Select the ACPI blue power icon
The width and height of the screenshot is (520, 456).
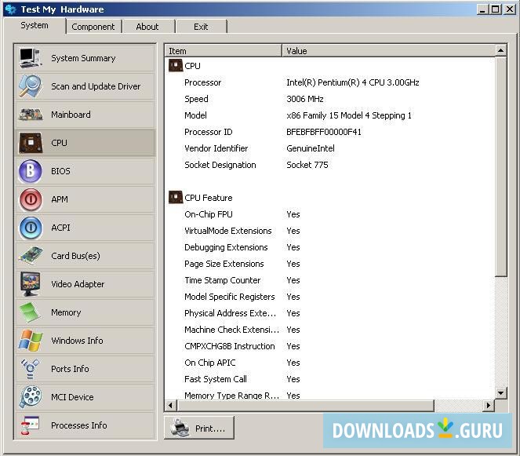click(30, 228)
